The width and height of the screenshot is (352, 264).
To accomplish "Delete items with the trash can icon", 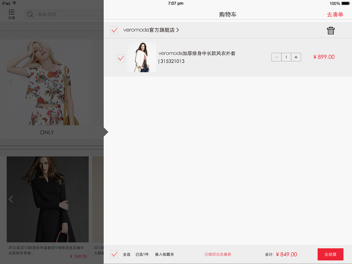I will coord(331,31).
